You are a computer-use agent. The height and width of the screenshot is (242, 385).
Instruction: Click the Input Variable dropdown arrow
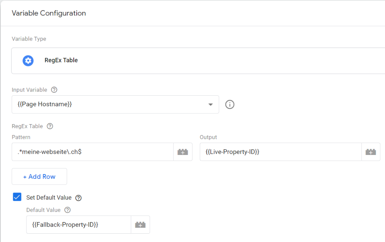[211, 105]
